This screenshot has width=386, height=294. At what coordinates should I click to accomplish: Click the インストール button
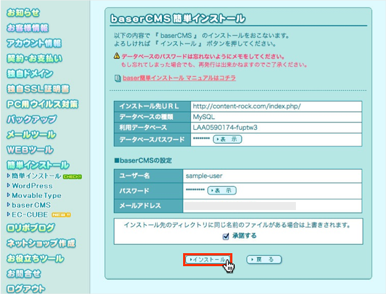click(208, 259)
